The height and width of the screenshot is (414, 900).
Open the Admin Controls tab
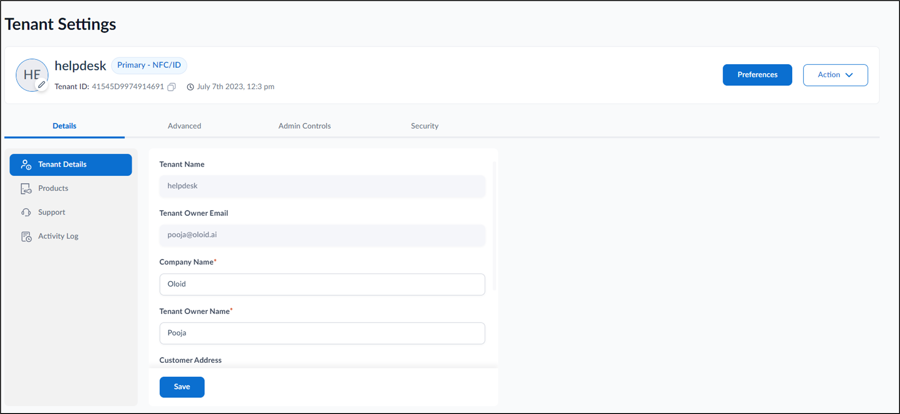(304, 126)
